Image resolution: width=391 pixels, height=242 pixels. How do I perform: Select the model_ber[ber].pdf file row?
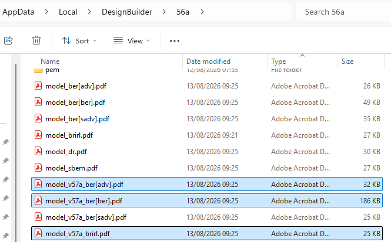[207, 103]
